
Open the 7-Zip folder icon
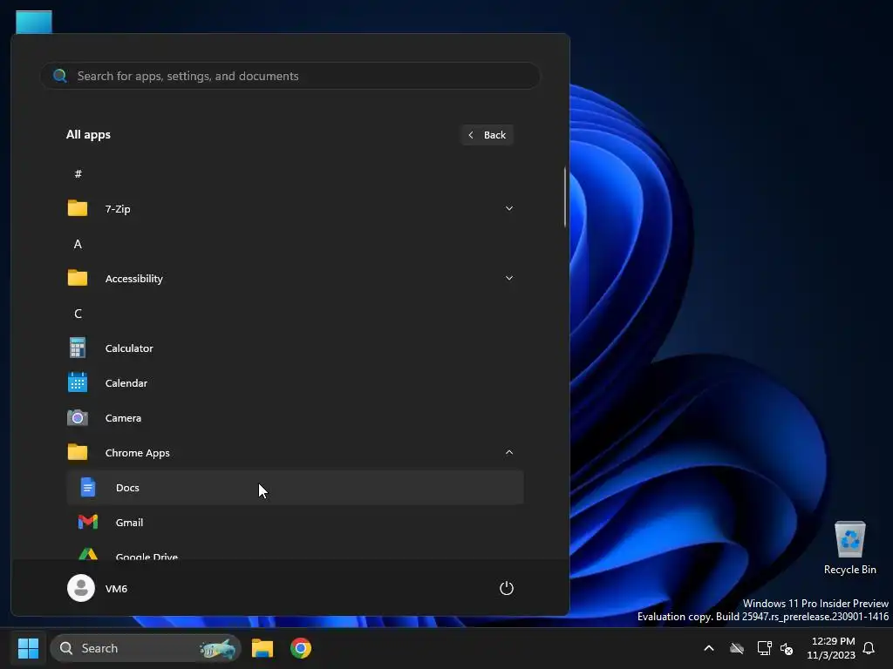[x=78, y=208]
